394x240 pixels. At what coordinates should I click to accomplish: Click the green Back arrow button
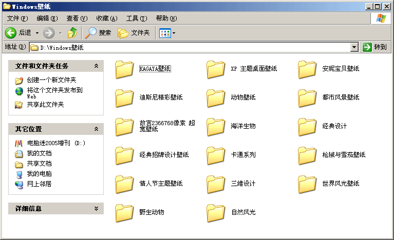click(x=11, y=33)
